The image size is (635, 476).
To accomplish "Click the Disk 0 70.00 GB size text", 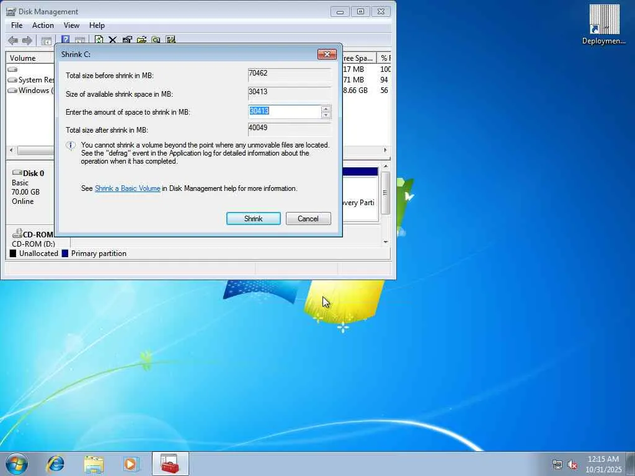I will [x=25, y=192].
